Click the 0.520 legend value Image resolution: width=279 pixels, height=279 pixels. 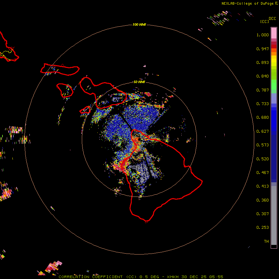click(x=263, y=159)
